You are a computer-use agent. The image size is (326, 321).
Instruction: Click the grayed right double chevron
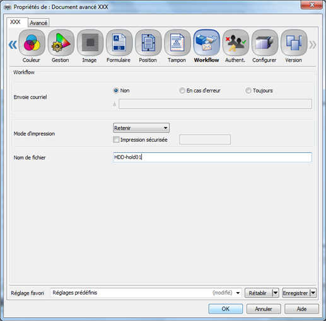coord(313,45)
